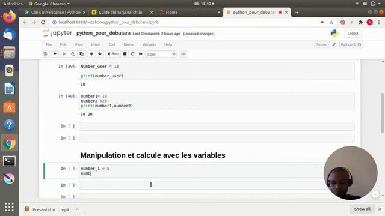The image size is (385, 216).
Task: Run the selected cell
Action: point(113,54)
